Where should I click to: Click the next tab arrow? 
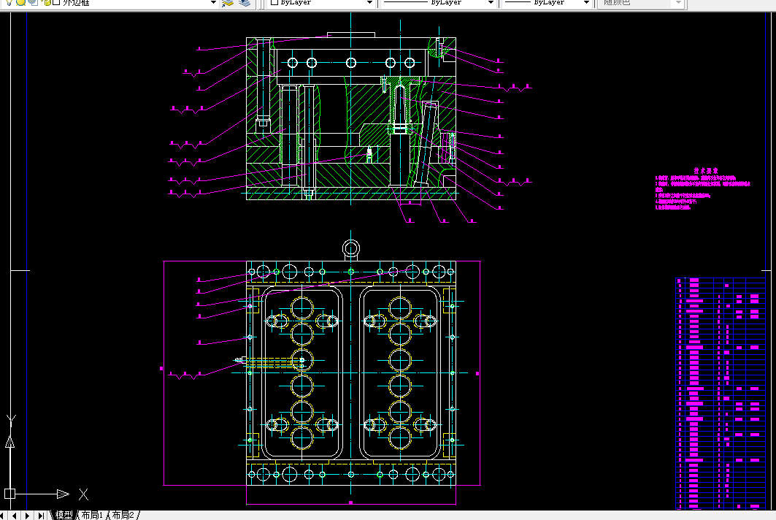click(27, 516)
